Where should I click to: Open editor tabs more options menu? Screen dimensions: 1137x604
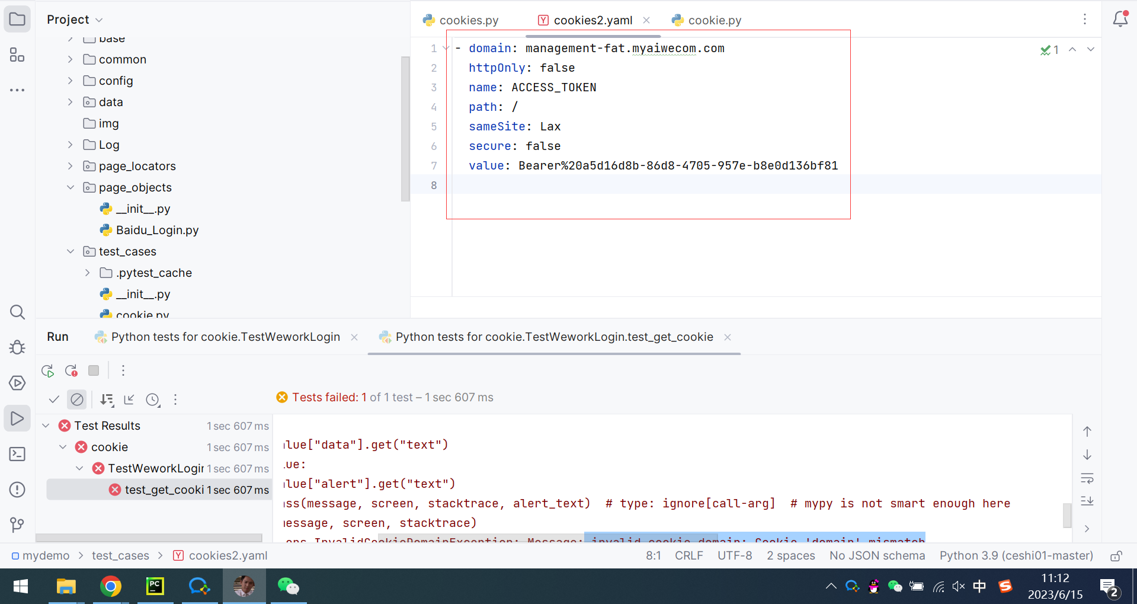(x=1085, y=19)
